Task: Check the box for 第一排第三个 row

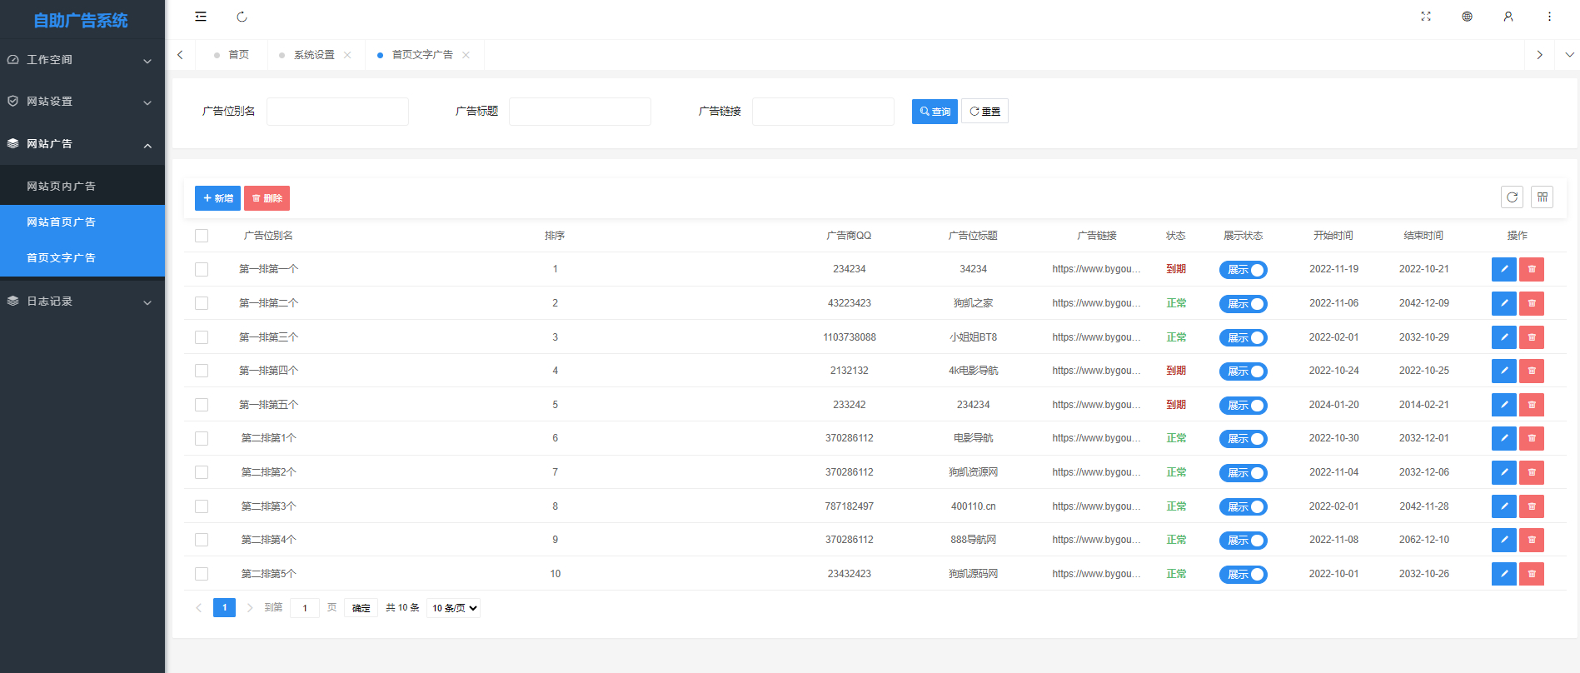Action: pyautogui.click(x=202, y=337)
